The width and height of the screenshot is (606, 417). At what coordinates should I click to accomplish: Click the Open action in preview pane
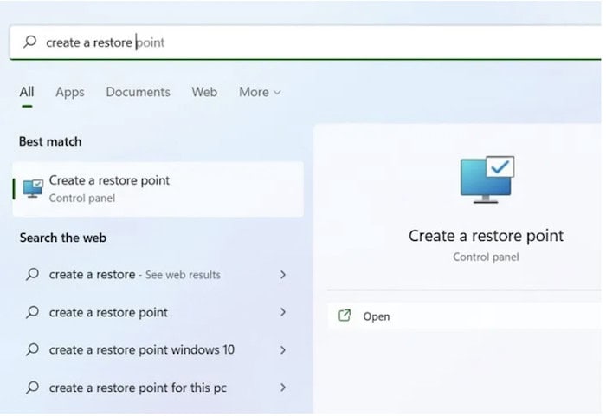[x=464, y=316]
